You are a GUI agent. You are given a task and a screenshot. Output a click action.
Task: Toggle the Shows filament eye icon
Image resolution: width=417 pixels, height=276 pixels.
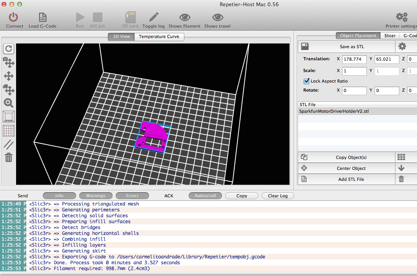(184, 18)
